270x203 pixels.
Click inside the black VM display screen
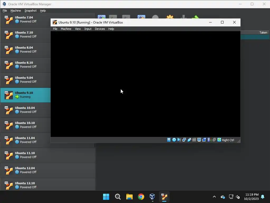[146, 84]
